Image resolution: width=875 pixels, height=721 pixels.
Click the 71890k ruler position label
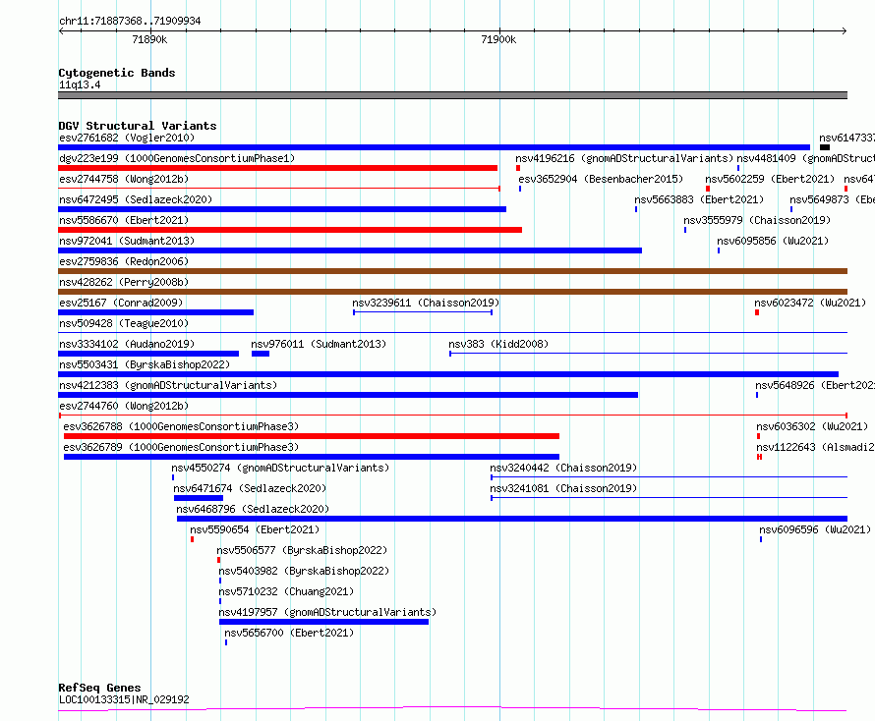[149, 39]
